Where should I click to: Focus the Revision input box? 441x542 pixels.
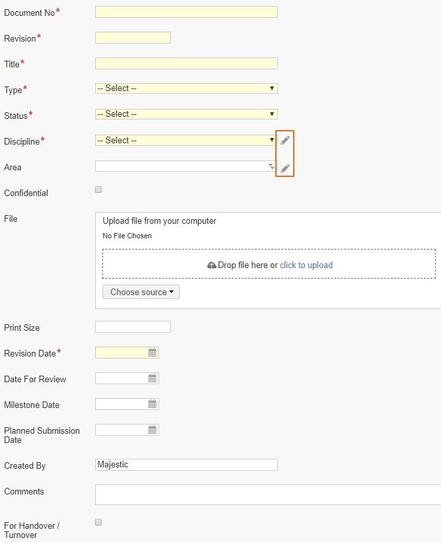click(133, 38)
